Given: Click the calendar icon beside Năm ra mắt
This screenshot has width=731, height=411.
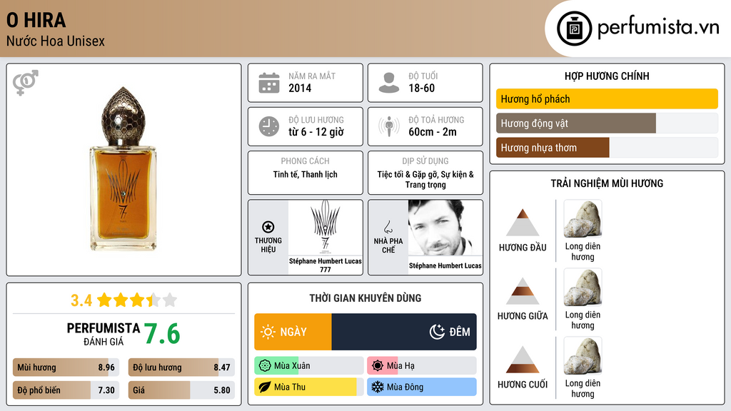Looking at the screenshot, I should [269, 83].
